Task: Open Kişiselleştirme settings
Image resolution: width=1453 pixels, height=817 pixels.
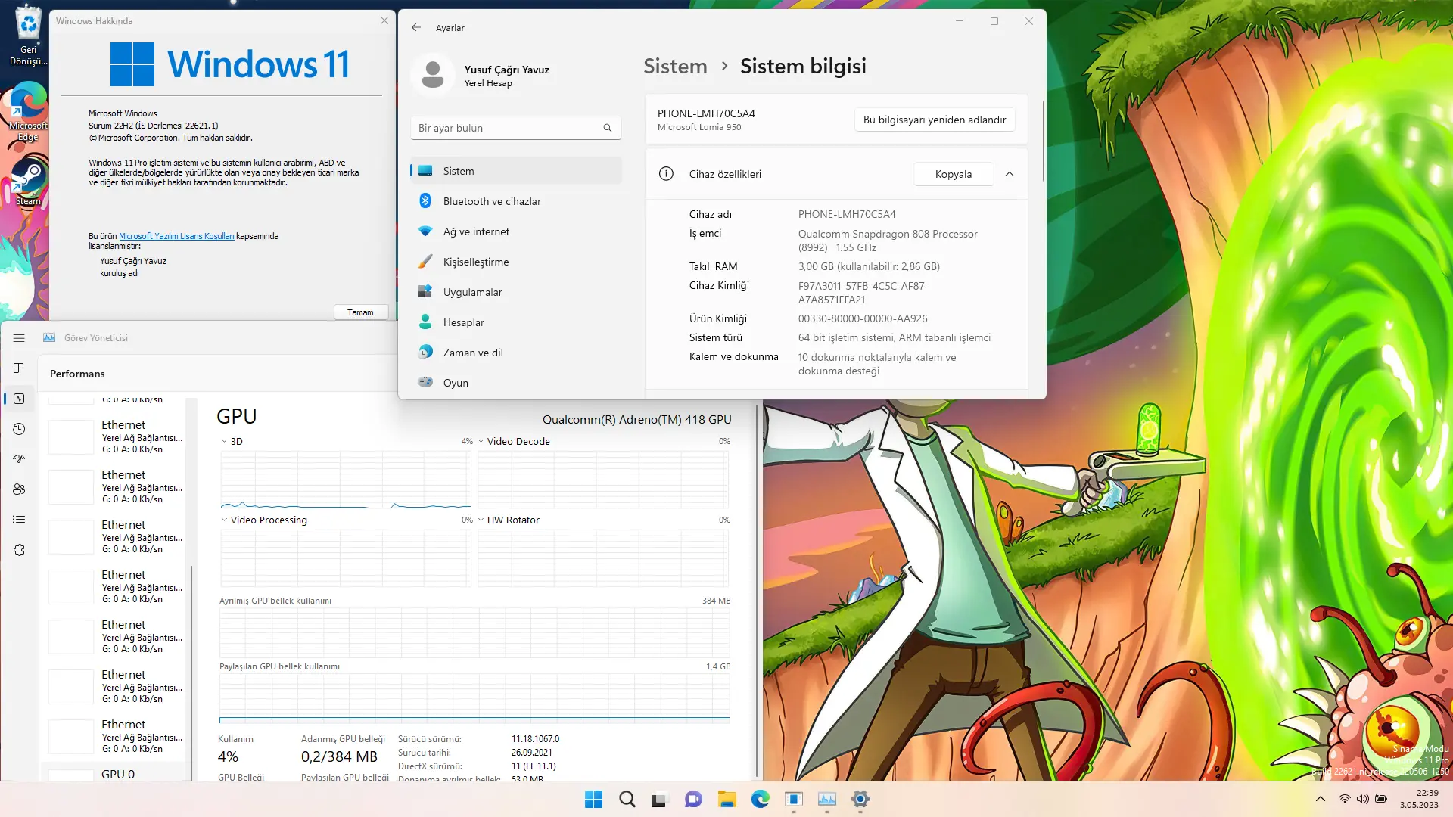Action: (x=516, y=262)
